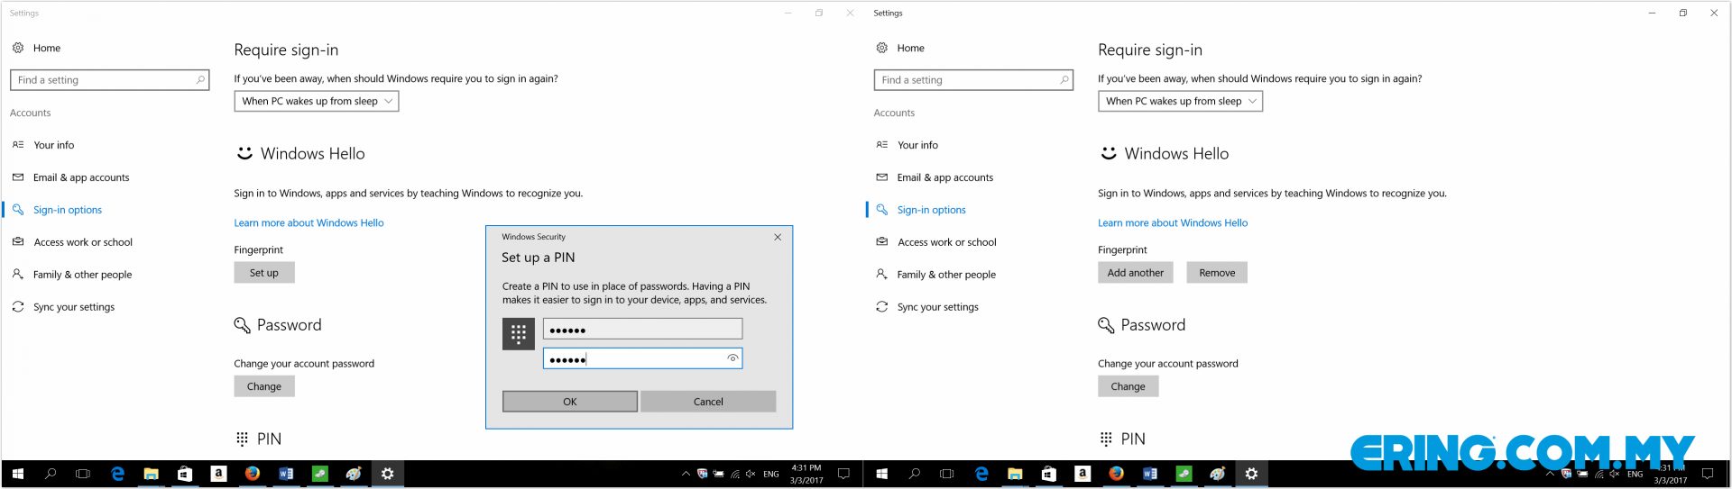This screenshot has width=1732, height=489.
Task: Show hidden tray icons on left taskbar
Action: click(x=686, y=474)
